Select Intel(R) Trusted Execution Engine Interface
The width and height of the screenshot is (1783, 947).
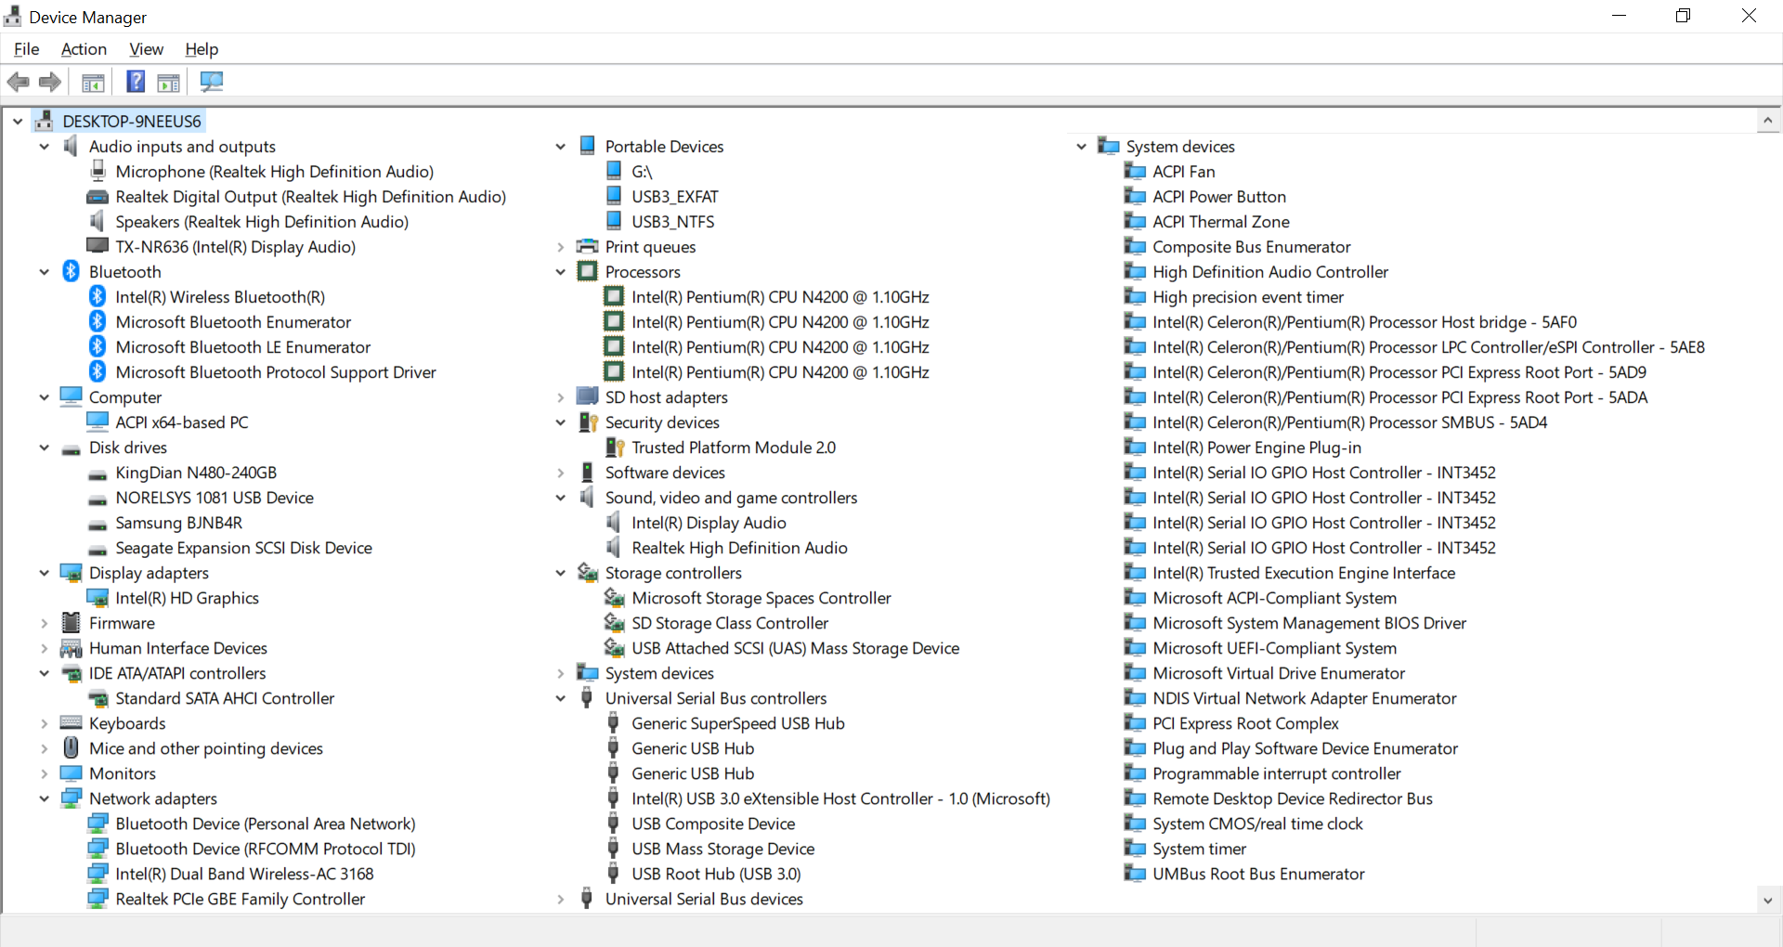(x=1304, y=573)
